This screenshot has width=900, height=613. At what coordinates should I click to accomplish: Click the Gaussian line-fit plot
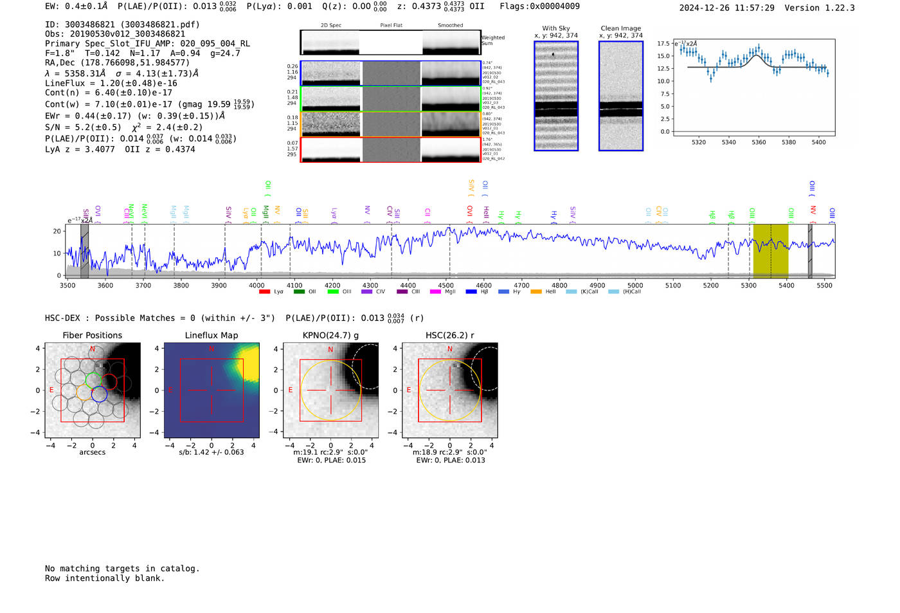[x=753, y=87]
